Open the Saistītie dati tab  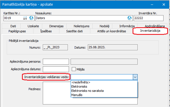point(74,31)
